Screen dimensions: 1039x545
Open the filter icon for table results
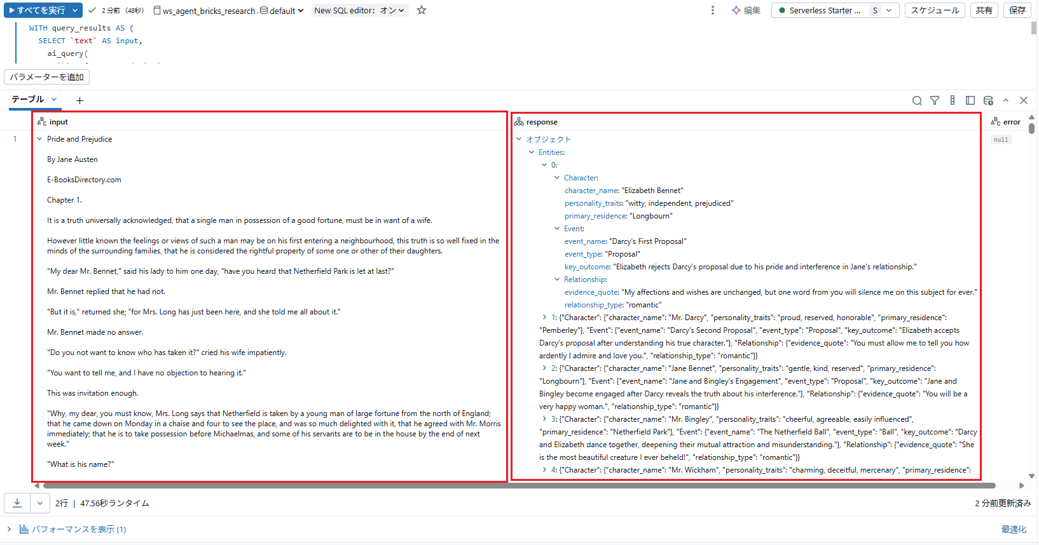[935, 100]
